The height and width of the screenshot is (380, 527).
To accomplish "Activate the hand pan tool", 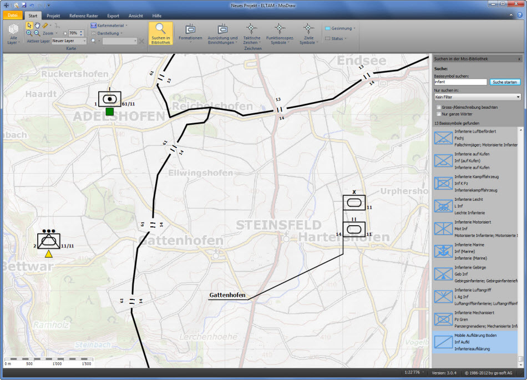I will tap(37, 26).
